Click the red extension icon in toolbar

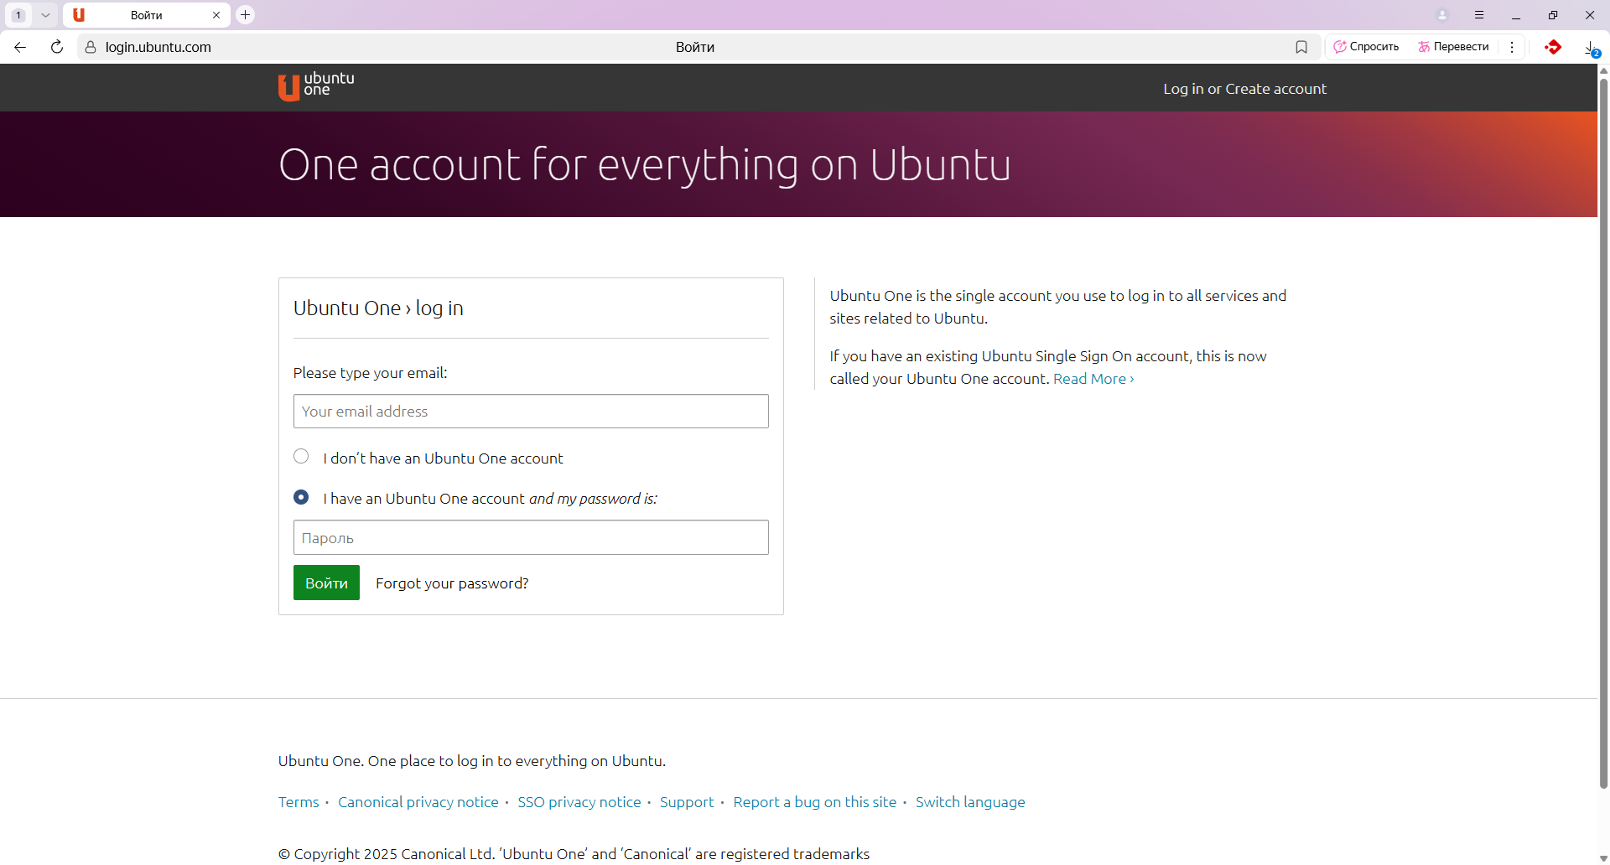(1553, 47)
